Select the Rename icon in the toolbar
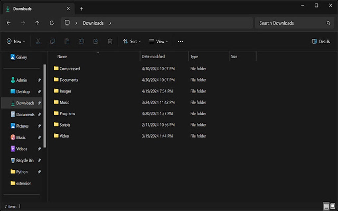This screenshot has width=338, height=211. [81, 41]
